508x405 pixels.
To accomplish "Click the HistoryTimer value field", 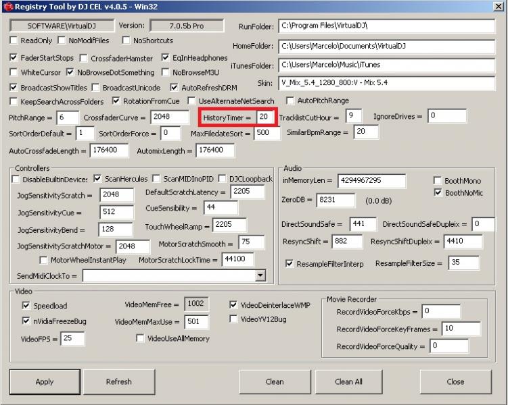I will [266, 117].
